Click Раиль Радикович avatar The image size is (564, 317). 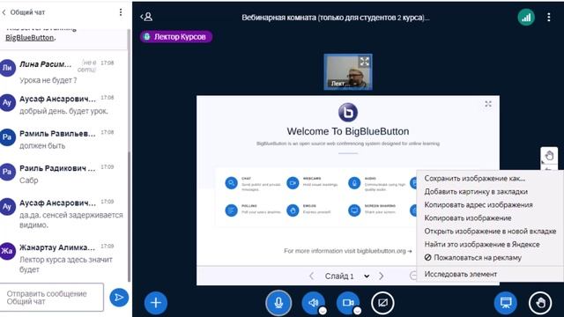click(x=7, y=172)
